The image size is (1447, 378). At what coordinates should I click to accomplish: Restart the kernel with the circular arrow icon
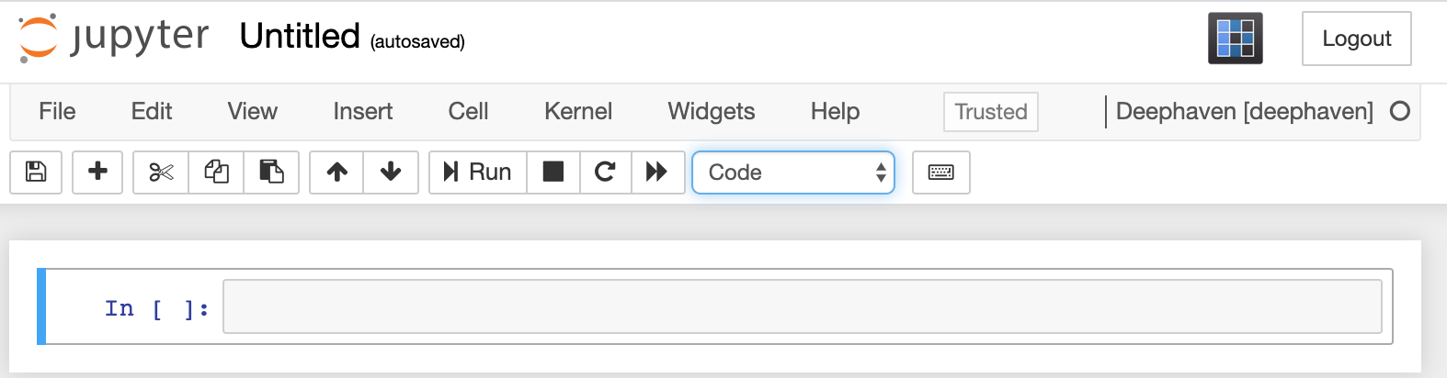pyautogui.click(x=605, y=172)
